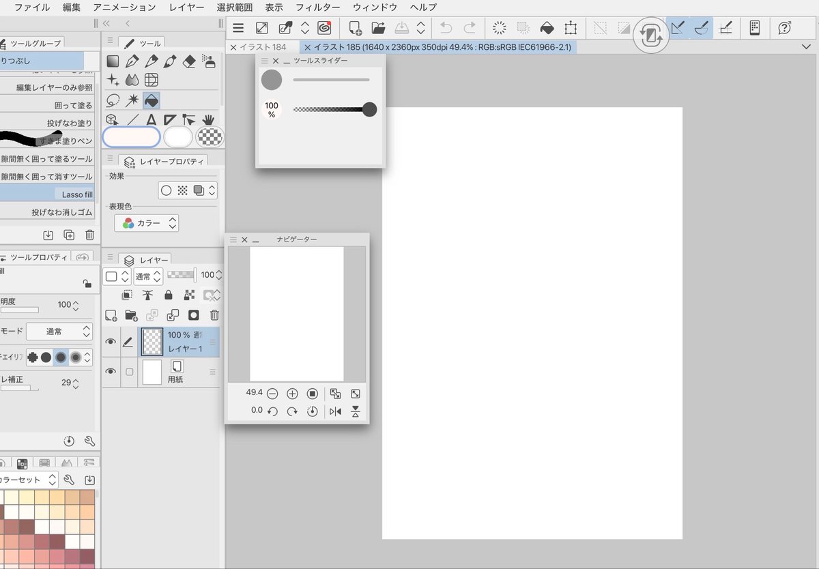The width and height of the screenshot is (819, 569).
Task: Select the Airbrush spray tool icon
Action: click(x=209, y=62)
